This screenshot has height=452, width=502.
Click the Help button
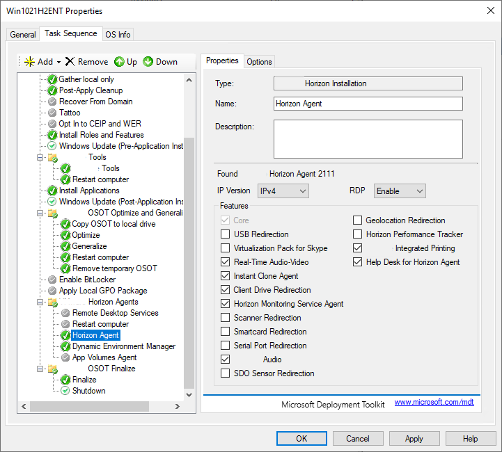471,438
